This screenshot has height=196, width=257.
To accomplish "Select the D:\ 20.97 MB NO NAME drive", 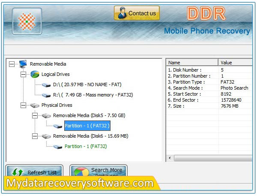I will coord(87,84).
